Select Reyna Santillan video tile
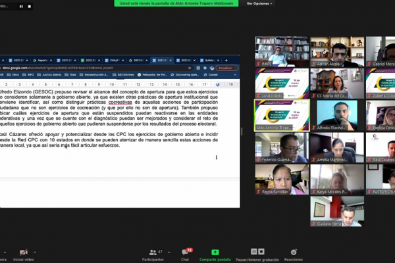This screenshot has width=395, height=263. pos(282,179)
